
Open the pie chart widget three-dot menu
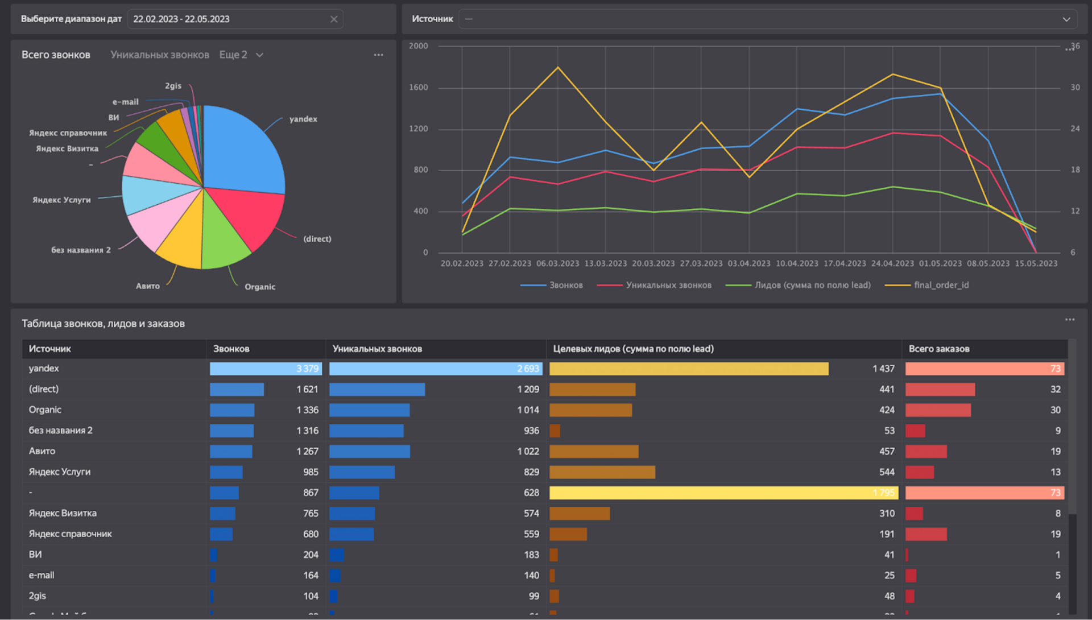(x=379, y=55)
